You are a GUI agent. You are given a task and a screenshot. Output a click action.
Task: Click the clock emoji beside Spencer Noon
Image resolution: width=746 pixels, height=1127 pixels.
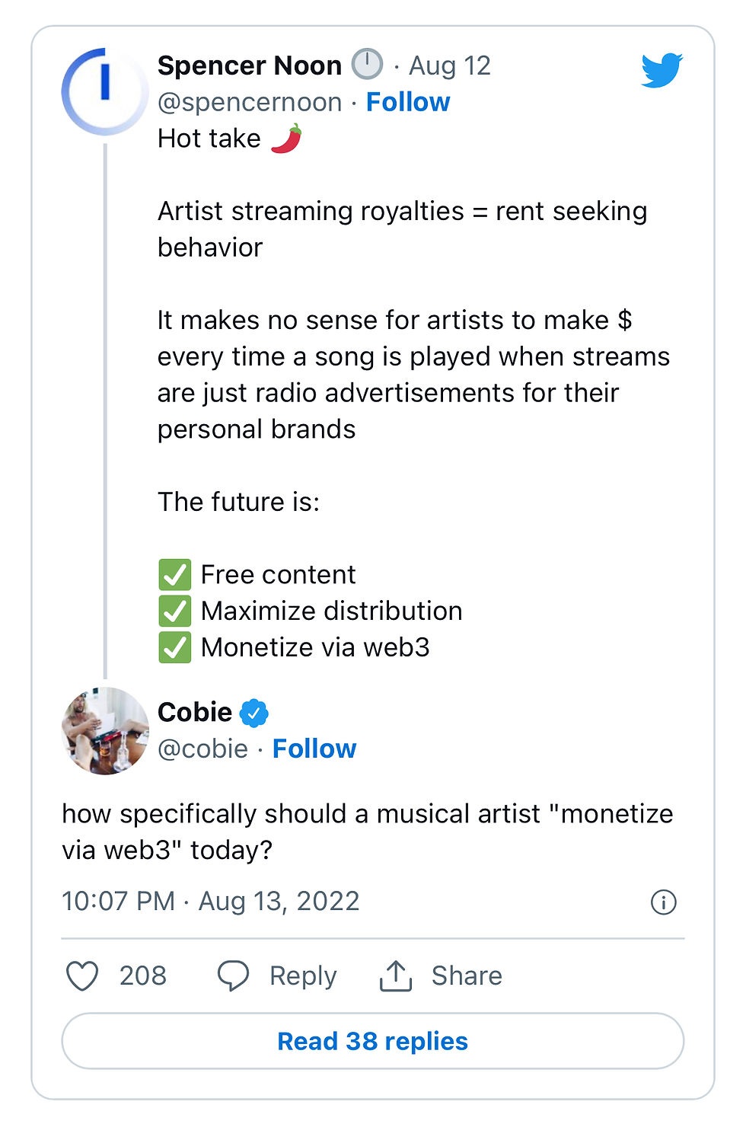(x=367, y=65)
